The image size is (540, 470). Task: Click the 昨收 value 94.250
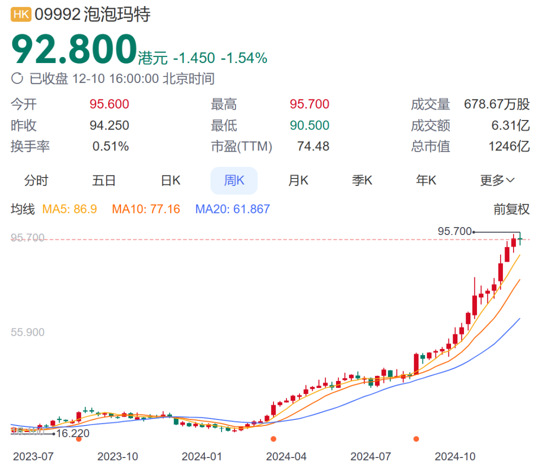[109, 125]
